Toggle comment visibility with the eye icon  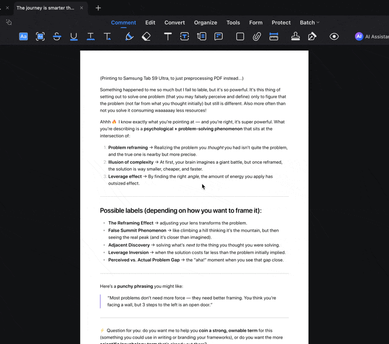point(334,36)
